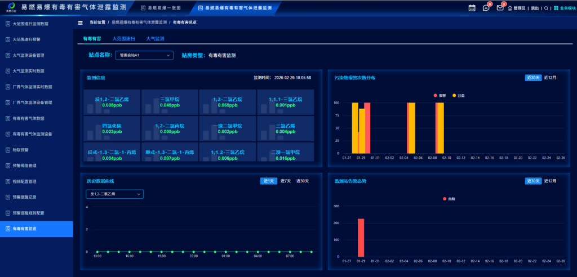This screenshot has height=277, width=577.
Task: Open the 站点名称 station dropdown
Action: (144, 55)
